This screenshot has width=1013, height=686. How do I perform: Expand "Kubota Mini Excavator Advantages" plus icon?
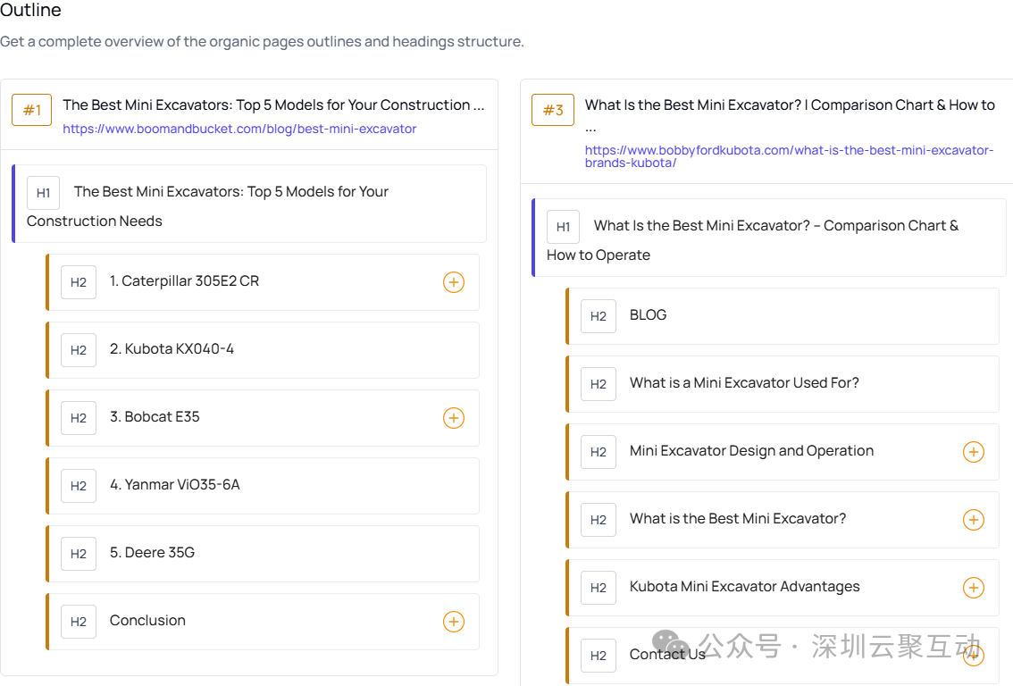click(973, 588)
